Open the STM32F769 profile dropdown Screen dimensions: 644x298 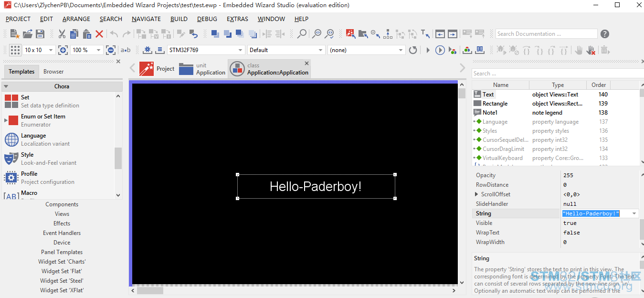[x=241, y=50]
